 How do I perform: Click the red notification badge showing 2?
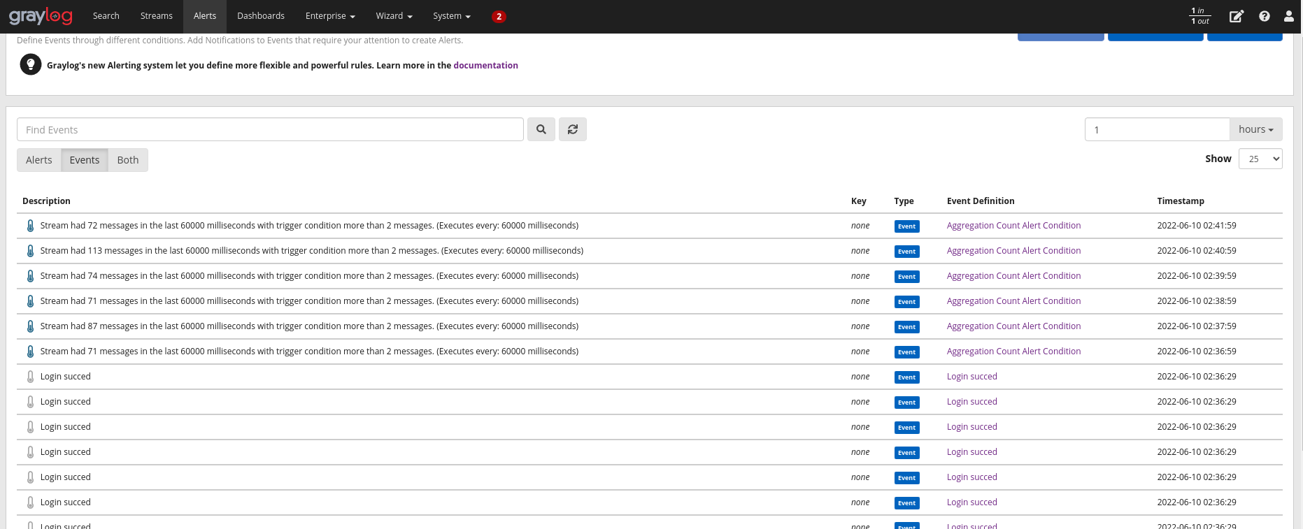click(x=499, y=17)
